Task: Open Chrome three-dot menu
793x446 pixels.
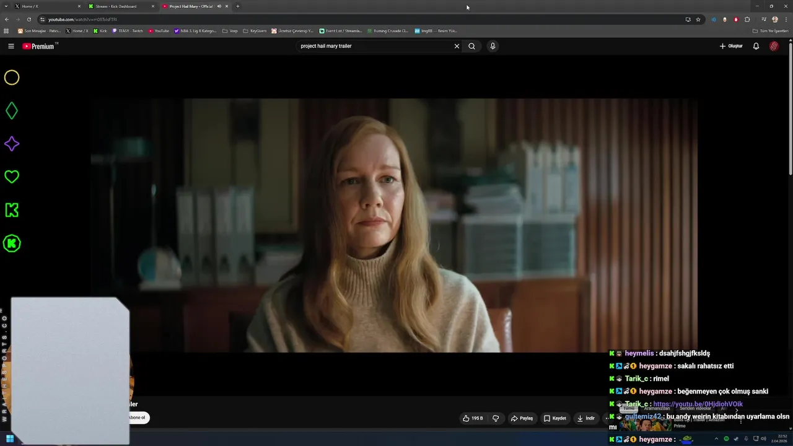Action: [786, 19]
